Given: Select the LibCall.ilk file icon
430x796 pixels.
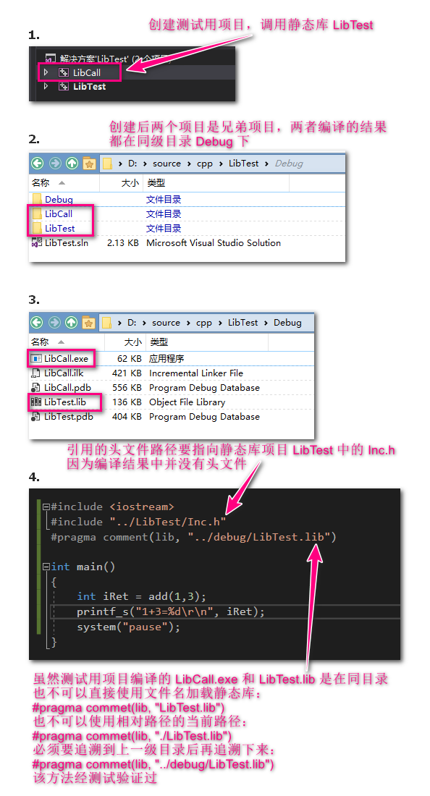Looking at the screenshot, I should (36, 373).
